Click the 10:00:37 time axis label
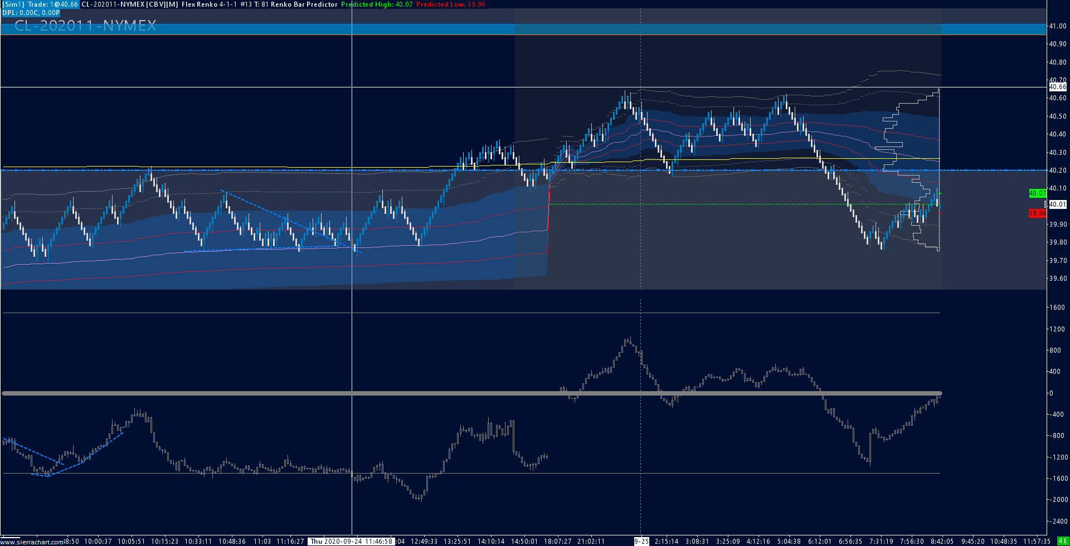 pyautogui.click(x=98, y=542)
